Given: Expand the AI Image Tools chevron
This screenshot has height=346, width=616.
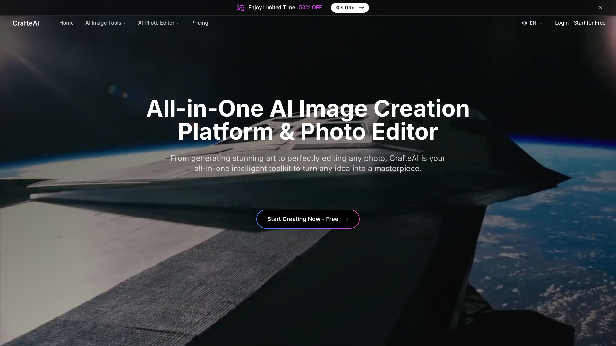Looking at the screenshot, I should 124,23.
